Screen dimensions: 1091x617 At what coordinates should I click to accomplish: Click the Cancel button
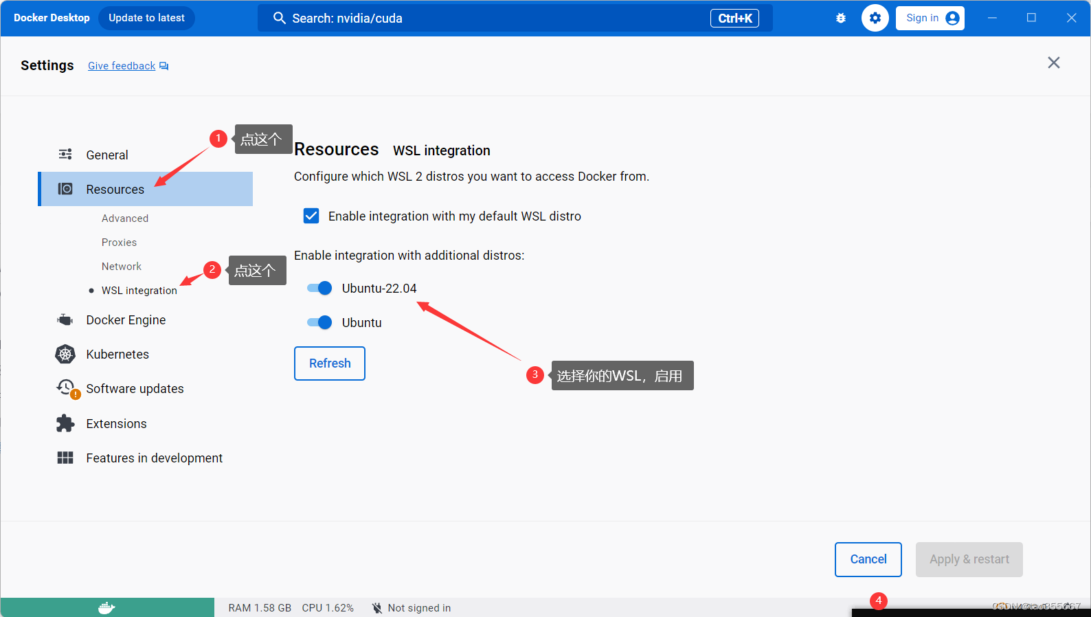tap(868, 559)
